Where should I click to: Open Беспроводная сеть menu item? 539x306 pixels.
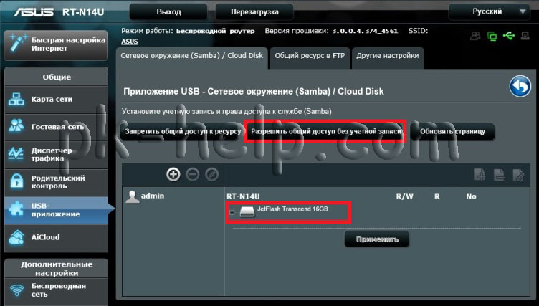[57, 291]
